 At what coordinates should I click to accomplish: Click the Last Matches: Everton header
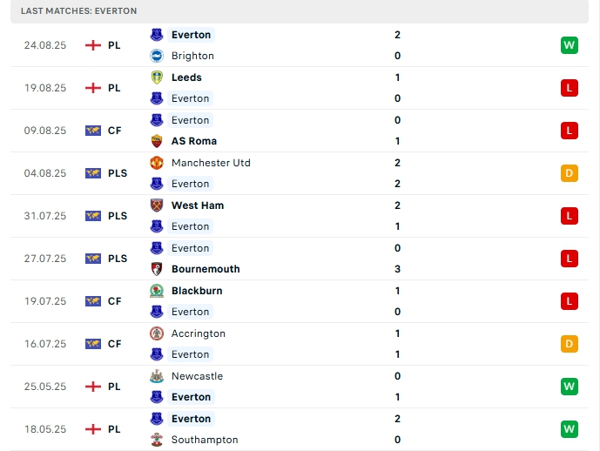click(x=79, y=10)
